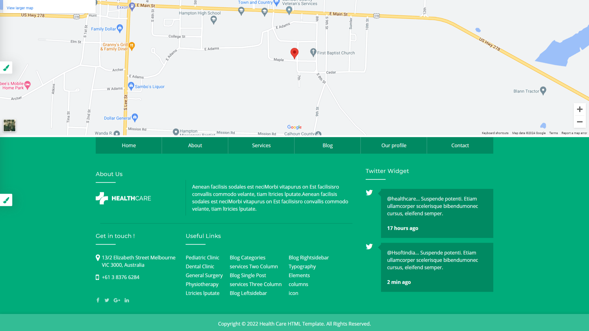
Task: Open the Typography useful link
Action: (x=302, y=267)
